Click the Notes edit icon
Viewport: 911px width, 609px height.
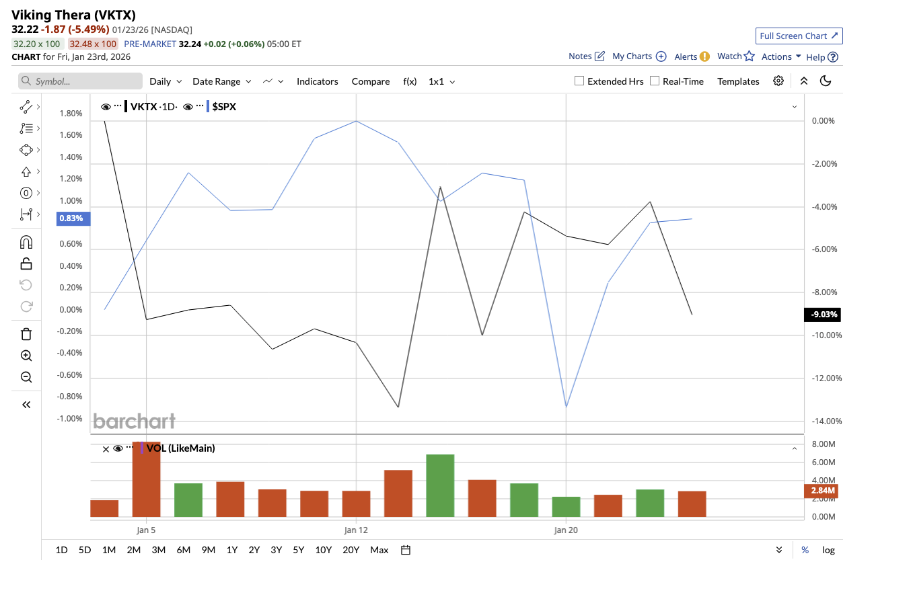599,56
